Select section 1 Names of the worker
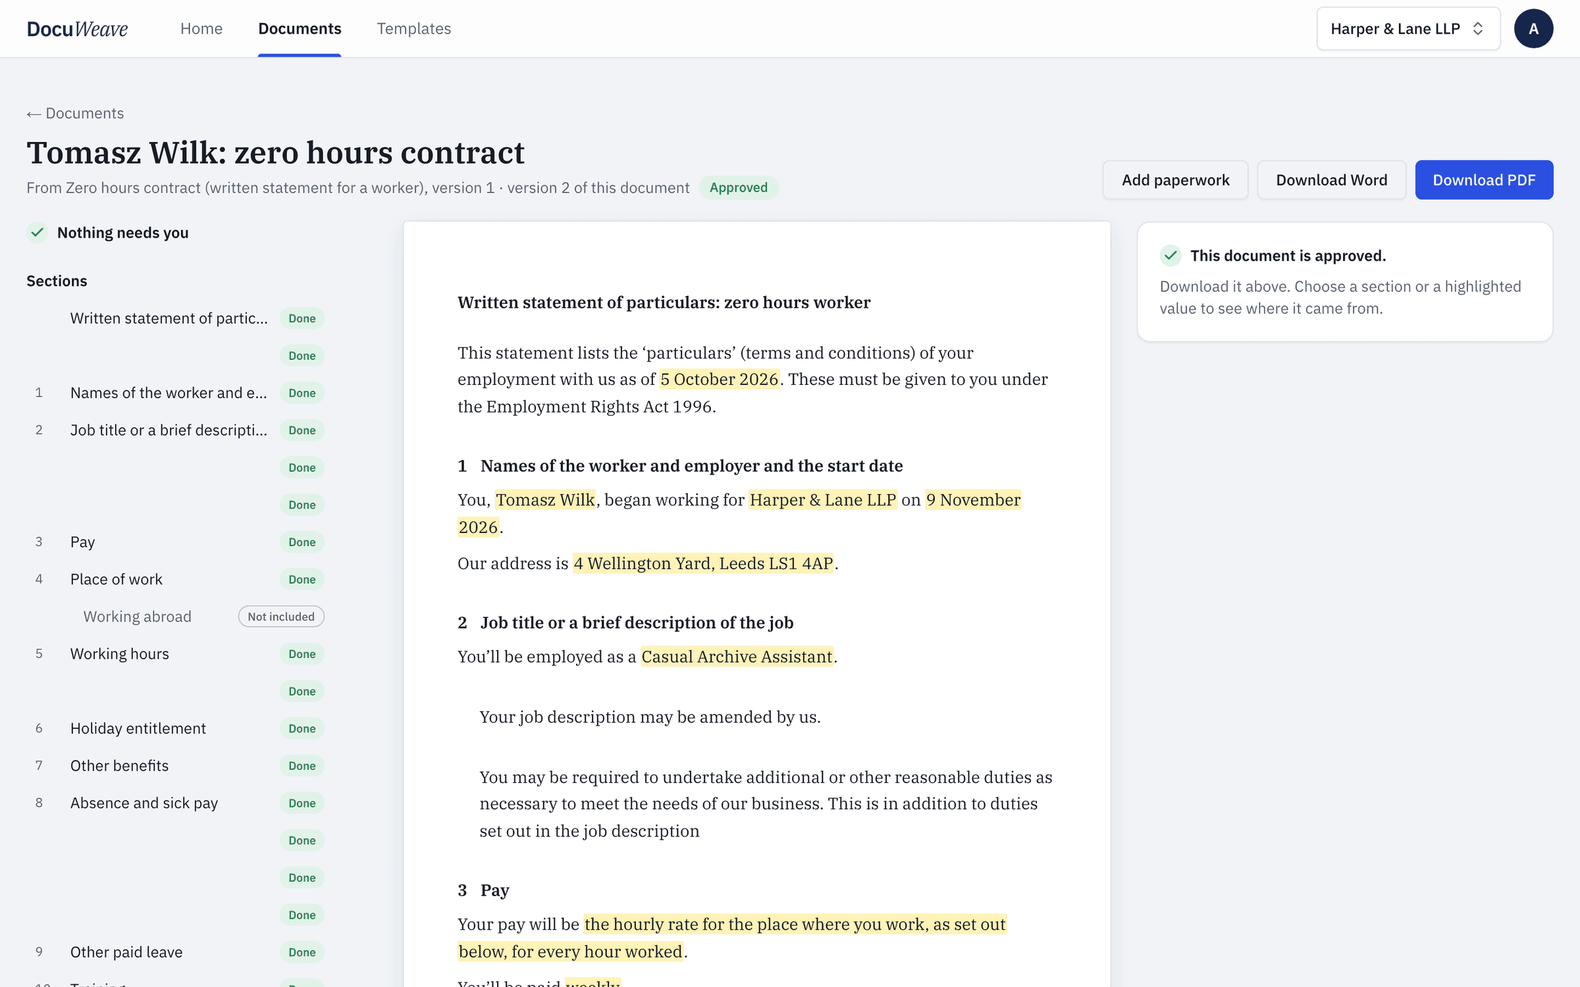Image resolution: width=1580 pixels, height=987 pixels. 175,393
